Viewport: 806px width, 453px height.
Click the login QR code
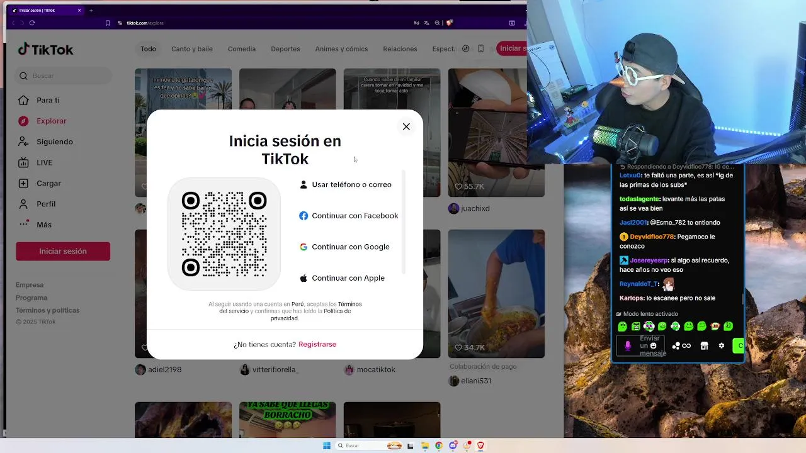point(224,234)
